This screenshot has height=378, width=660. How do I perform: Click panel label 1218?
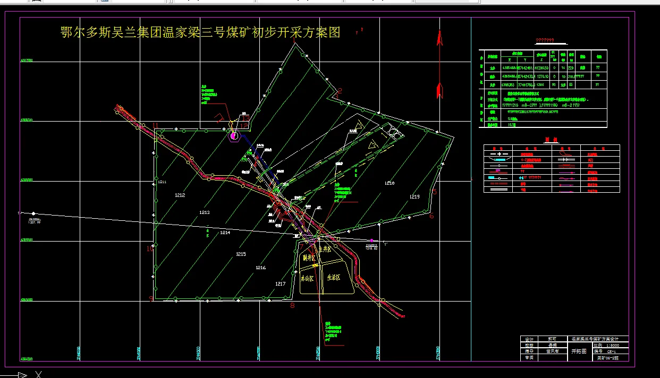pos(390,183)
